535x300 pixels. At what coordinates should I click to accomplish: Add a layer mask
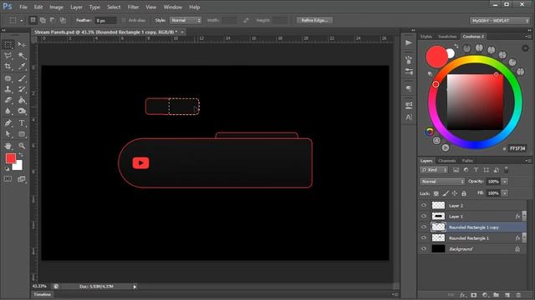pos(474,295)
